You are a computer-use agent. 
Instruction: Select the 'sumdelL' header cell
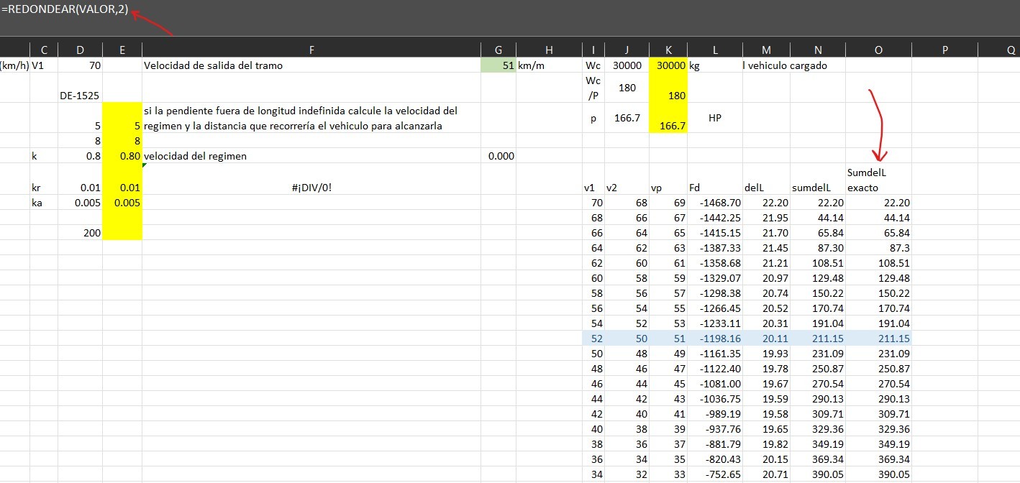[818, 180]
